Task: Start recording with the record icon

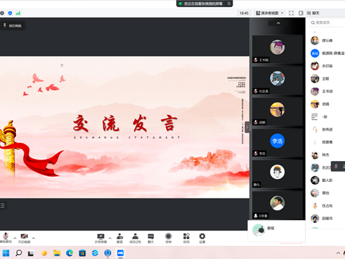Action: tap(169, 238)
